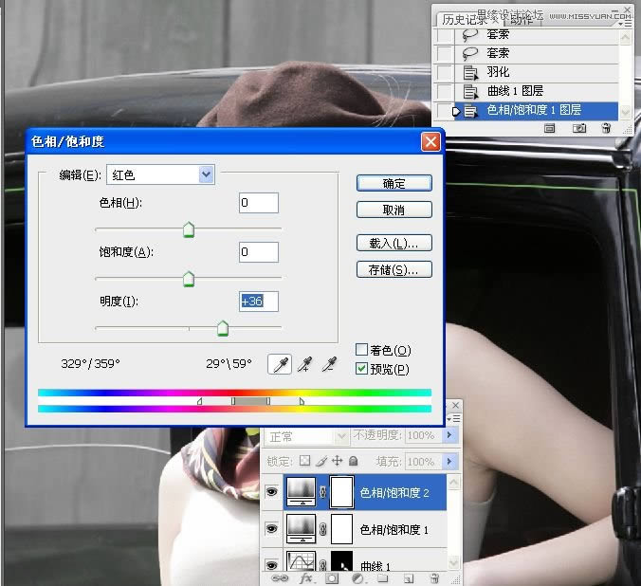Create new snapshot with camera icon
Viewport: 641px width, 586px height.
577,128
